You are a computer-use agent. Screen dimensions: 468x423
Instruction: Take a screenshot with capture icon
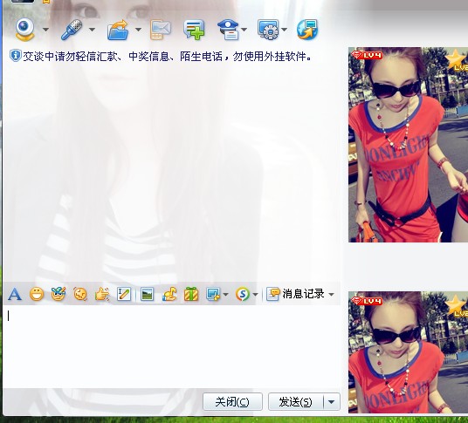point(213,295)
